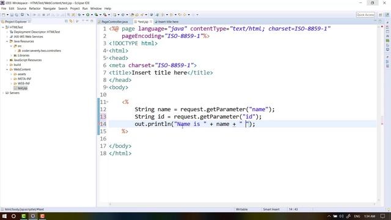This screenshot has width=391, height=220.
Task: Open the Help menu
Action: click(x=108, y=9)
